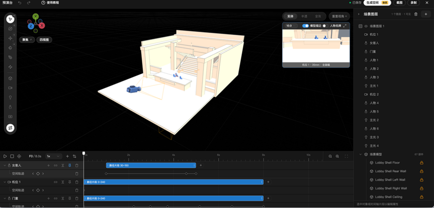
Task: Toggle the 模型描边 switch
Action: click(305, 26)
